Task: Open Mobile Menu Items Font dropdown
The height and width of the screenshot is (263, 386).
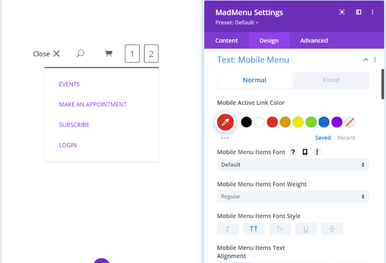Action: [293, 165]
